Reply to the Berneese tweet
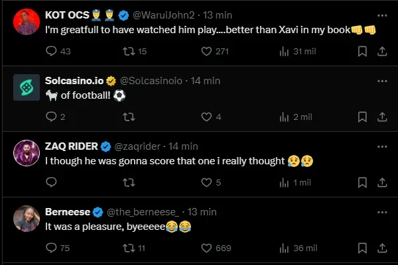Viewport: 398px width, 265px height. coord(52,248)
